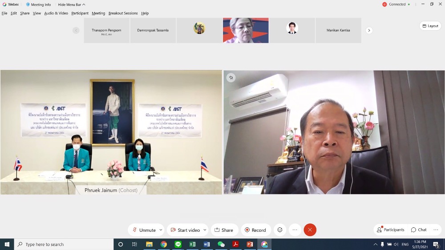Start video camera
The width and height of the screenshot is (445, 250).
coord(185,230)
